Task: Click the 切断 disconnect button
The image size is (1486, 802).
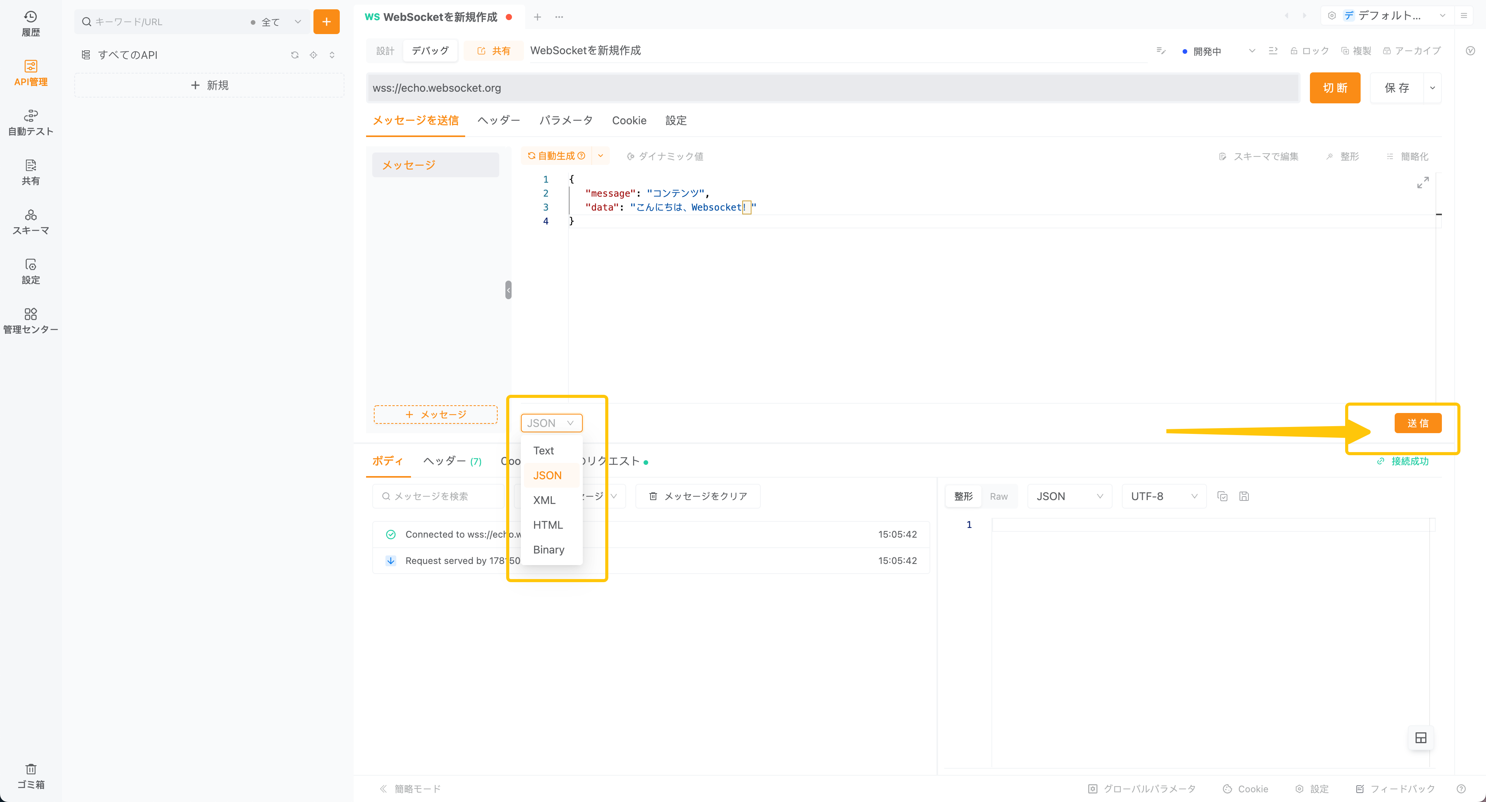Action: click(x=1335, y=88)
